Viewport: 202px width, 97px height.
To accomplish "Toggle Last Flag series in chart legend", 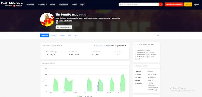I will point(89,96).
